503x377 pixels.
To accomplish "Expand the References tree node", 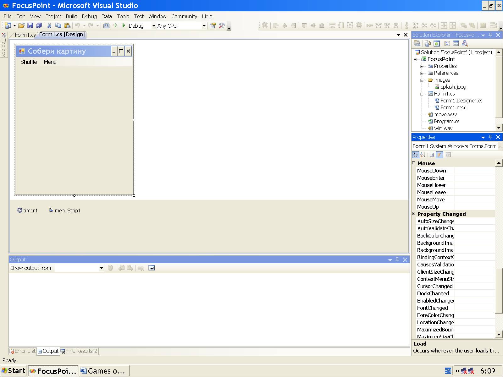I will click(422, 73).
